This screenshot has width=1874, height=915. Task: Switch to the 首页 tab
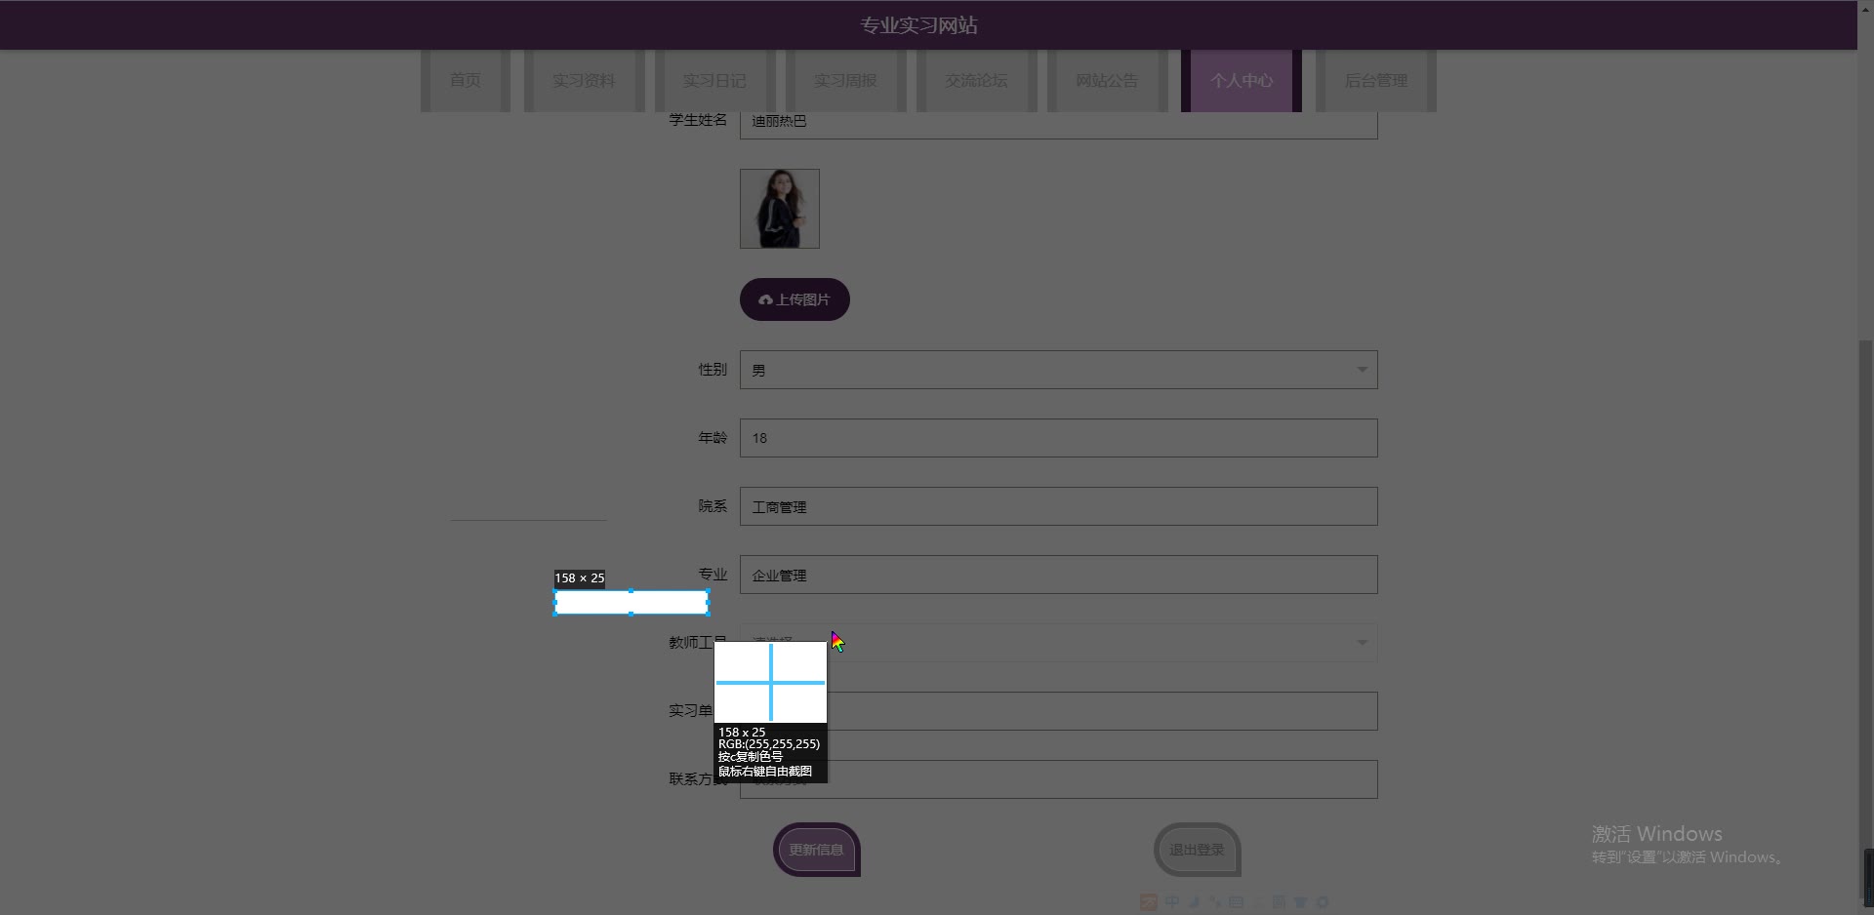(466, 81)
